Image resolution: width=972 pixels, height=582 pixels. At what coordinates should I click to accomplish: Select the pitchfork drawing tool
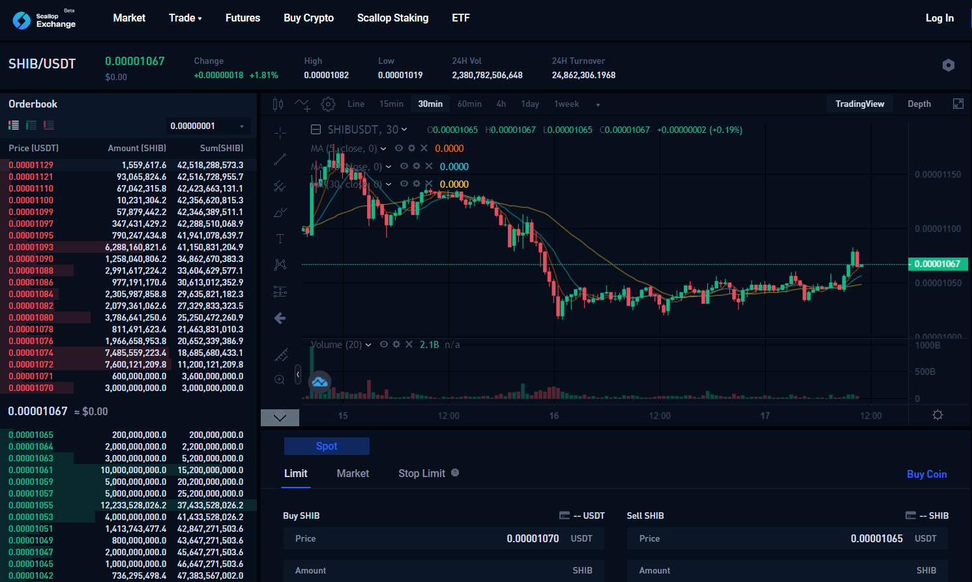pyautogui.click(x=280, y=186)
